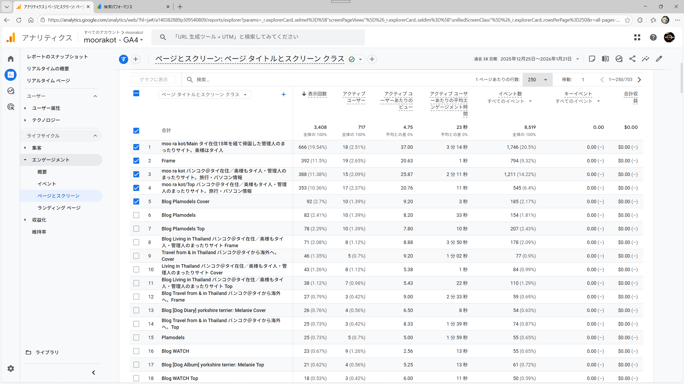Screen dimensions: 684x384
Task: Expand the 収益化 menu section
Action: click(39, 220)
